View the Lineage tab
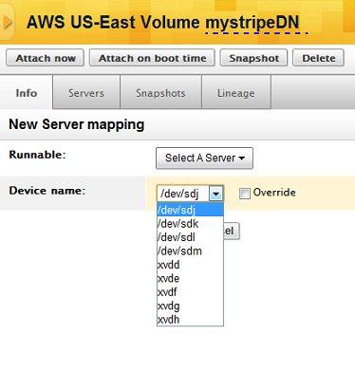 tap(236, 93)
